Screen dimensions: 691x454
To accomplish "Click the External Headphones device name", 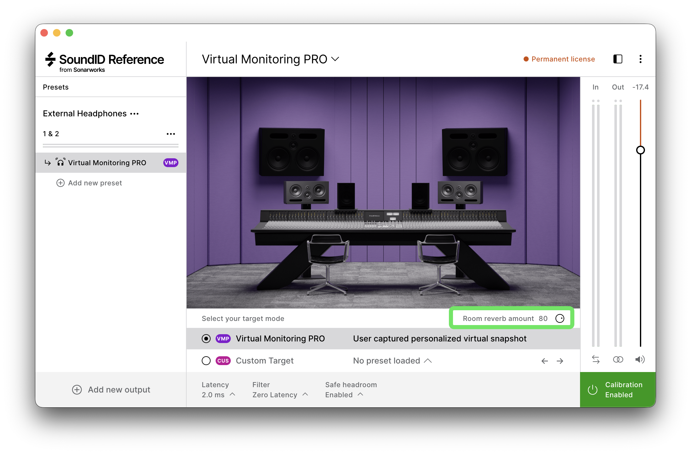I will (x=85, y=113).
